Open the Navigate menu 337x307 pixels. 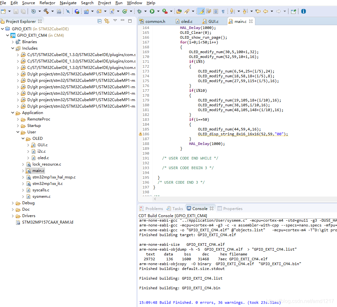[x=68, y=3]
